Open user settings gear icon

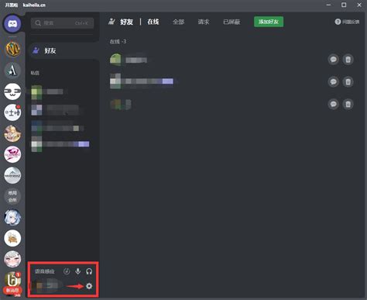click(89, 286)
